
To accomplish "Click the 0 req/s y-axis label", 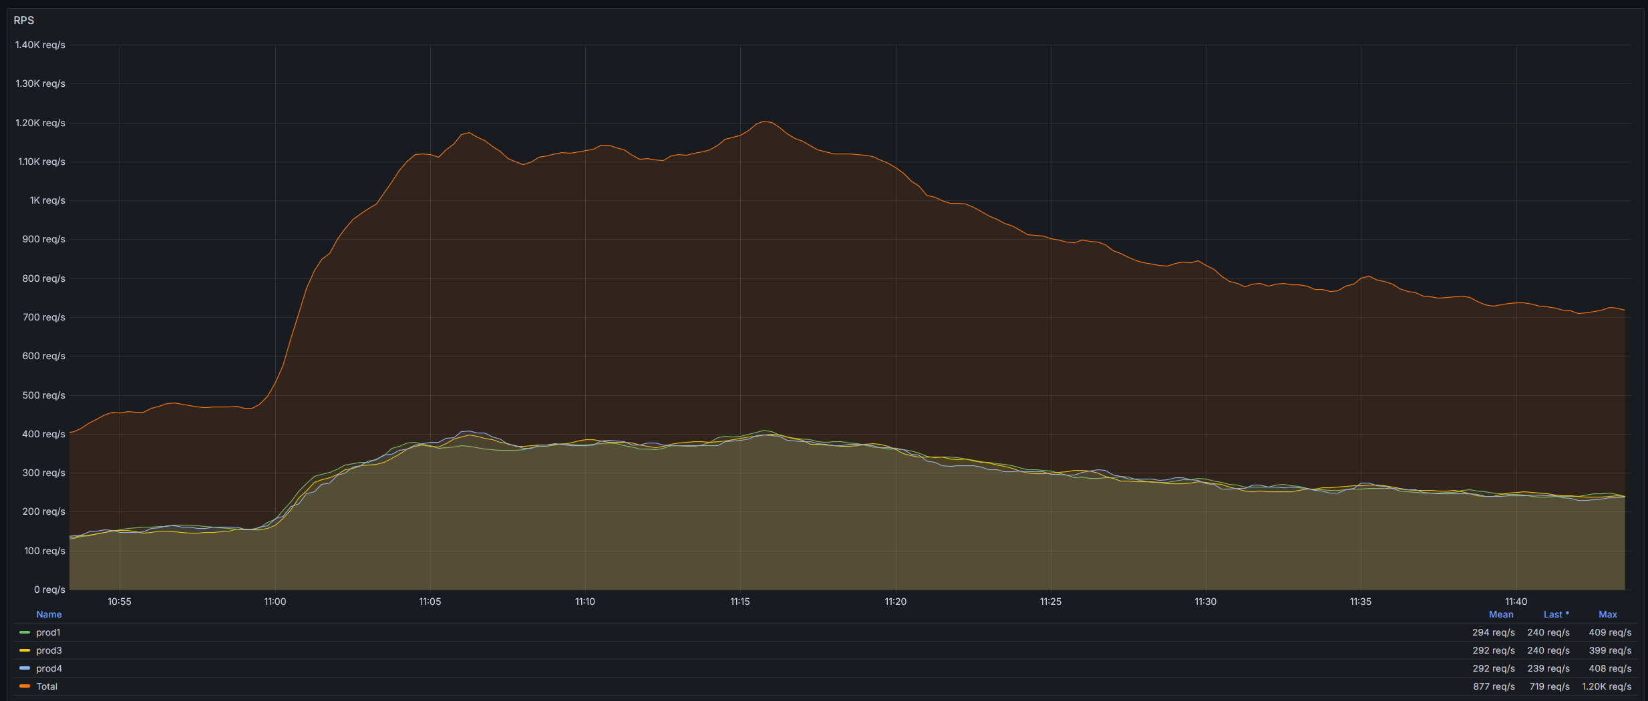I will [49, 590].
